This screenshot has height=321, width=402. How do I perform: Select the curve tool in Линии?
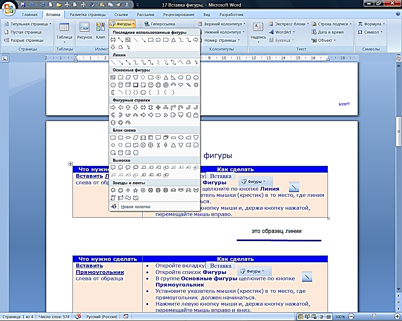pyautogui.click(x=181, y=62)
